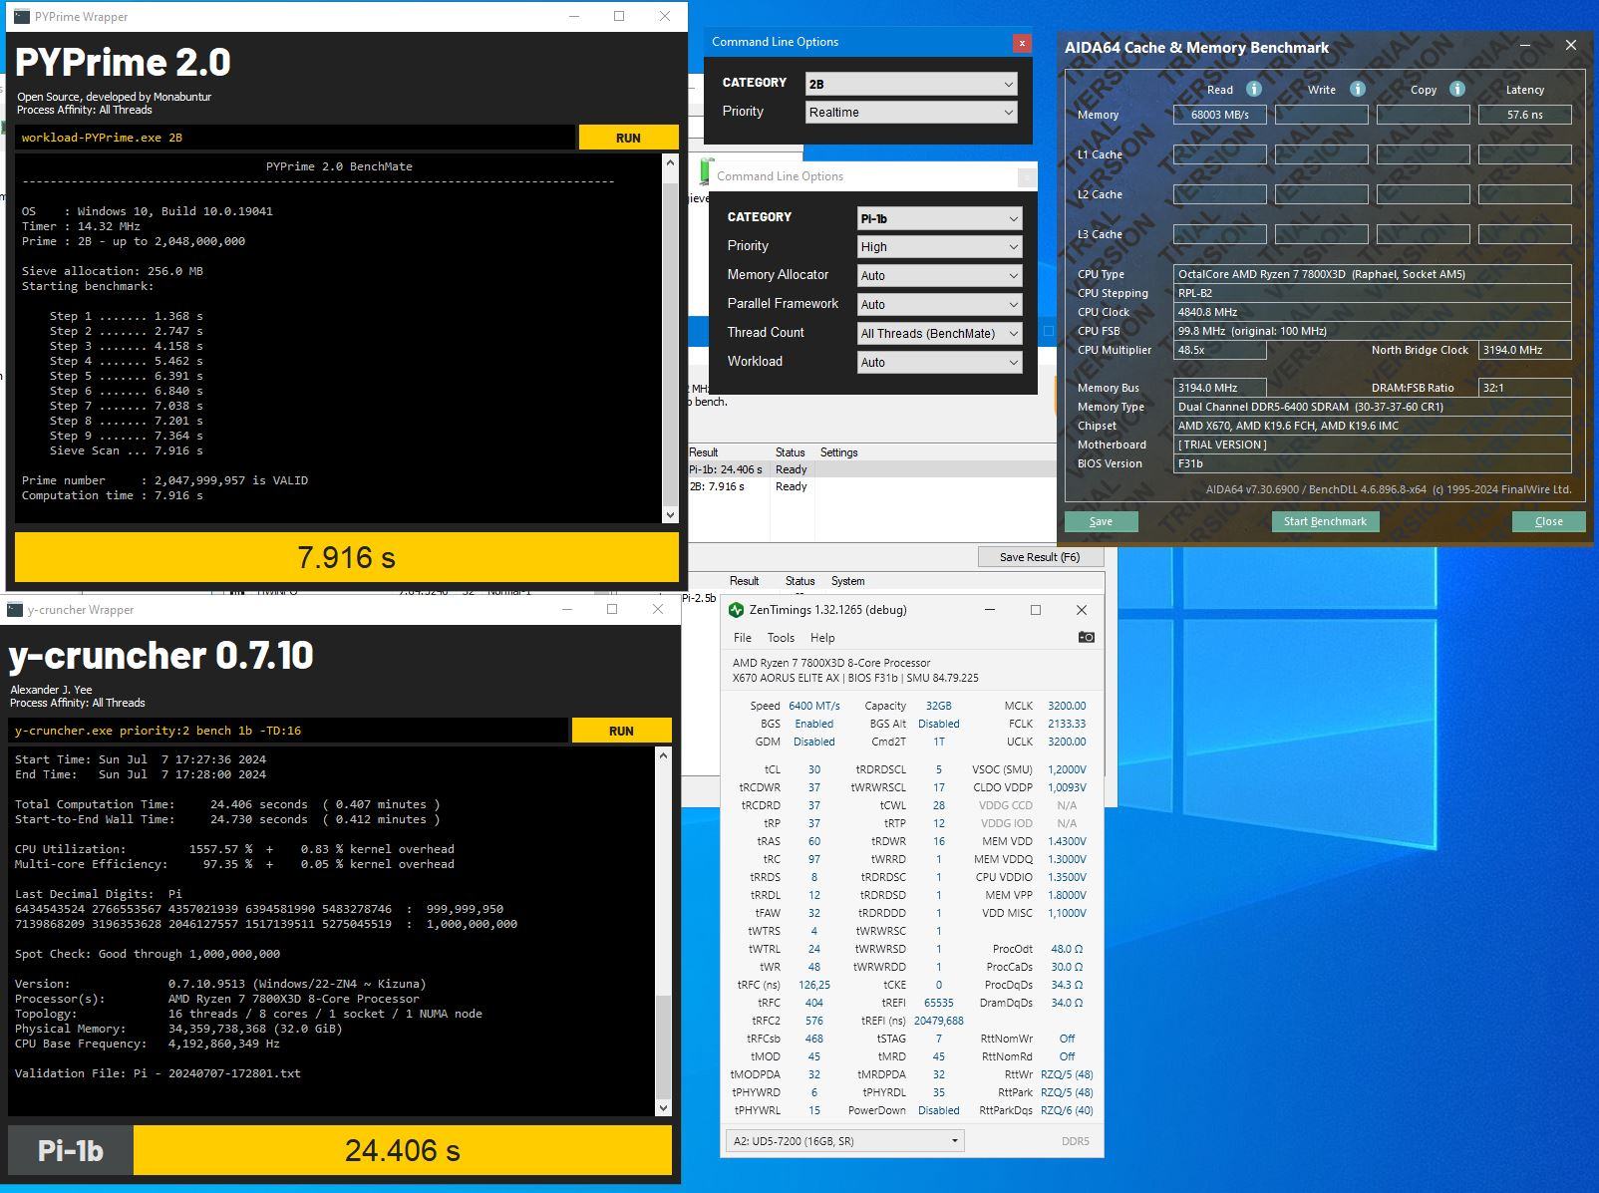The height and width of the screenshot is (1193, 1599).
Task: Open the Priority dropdown showing Realtime
Action: point(911,113)
